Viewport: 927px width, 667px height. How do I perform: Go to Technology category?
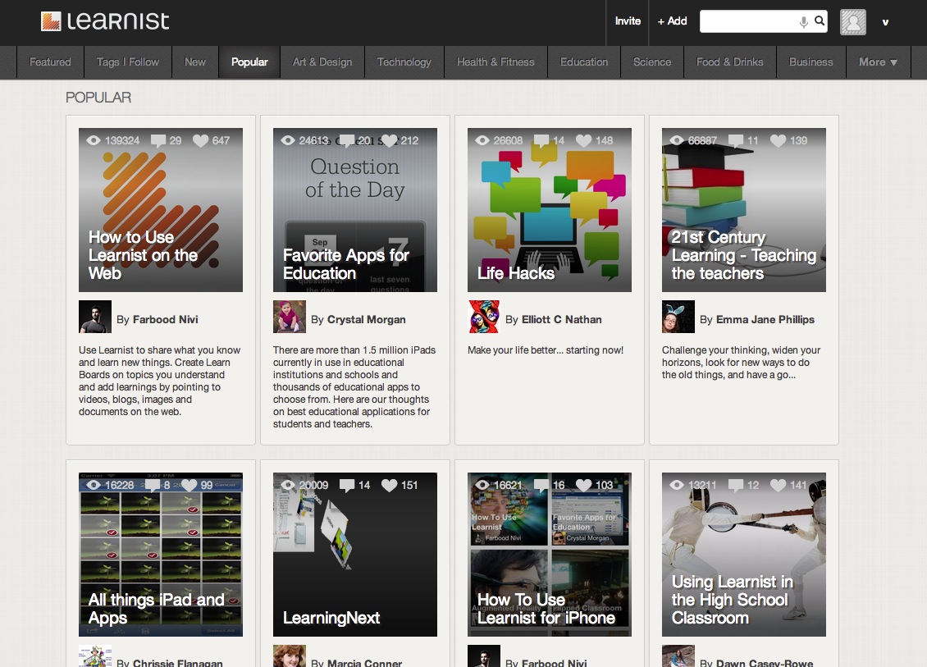point(404,62)
